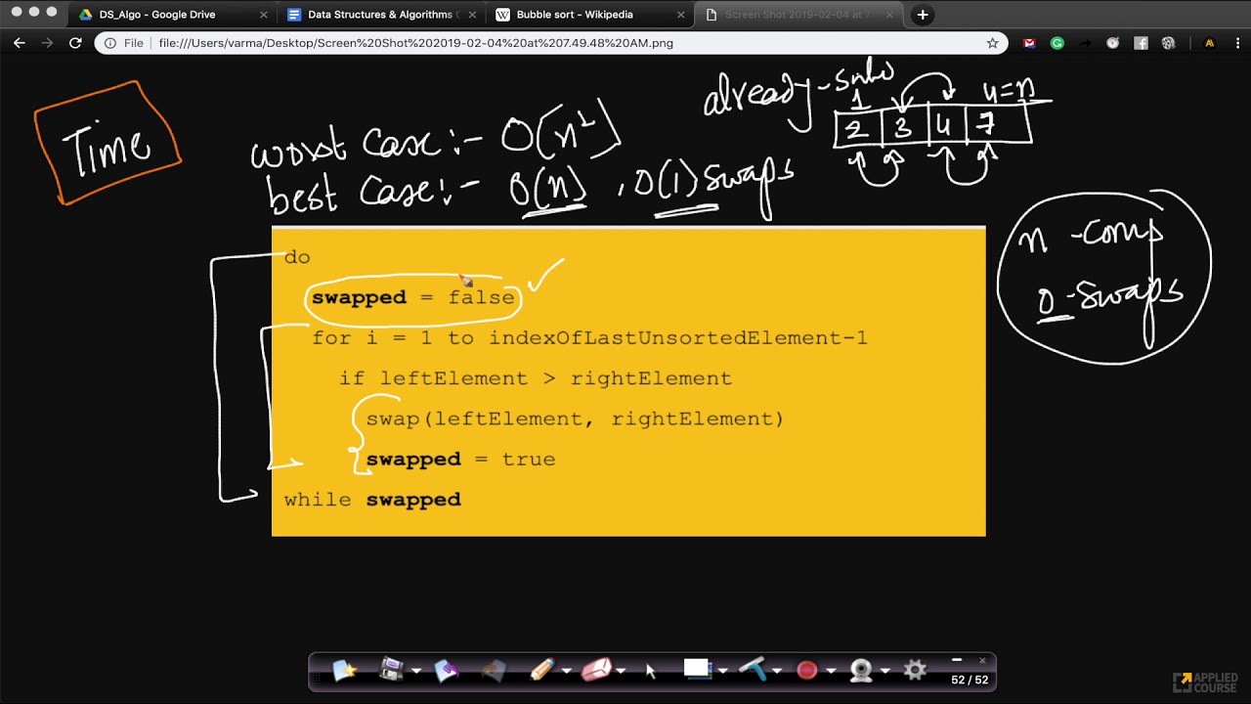Image resolution: width=1251 pixels, height=704 pixels.
Task: Click the Wikipedia tab favicon
Action: (x=502, y=15)
